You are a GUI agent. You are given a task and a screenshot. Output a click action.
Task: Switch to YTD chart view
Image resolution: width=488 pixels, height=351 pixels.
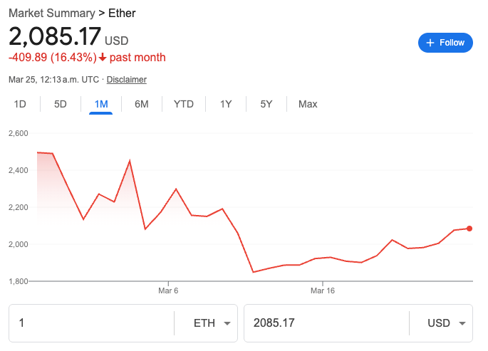(184, 104)
